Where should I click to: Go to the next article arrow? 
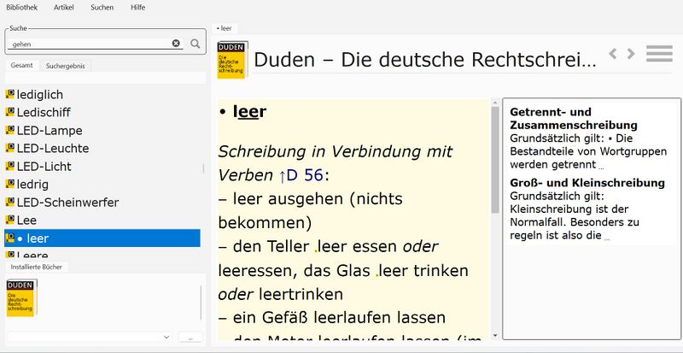[x=631, y=54]
